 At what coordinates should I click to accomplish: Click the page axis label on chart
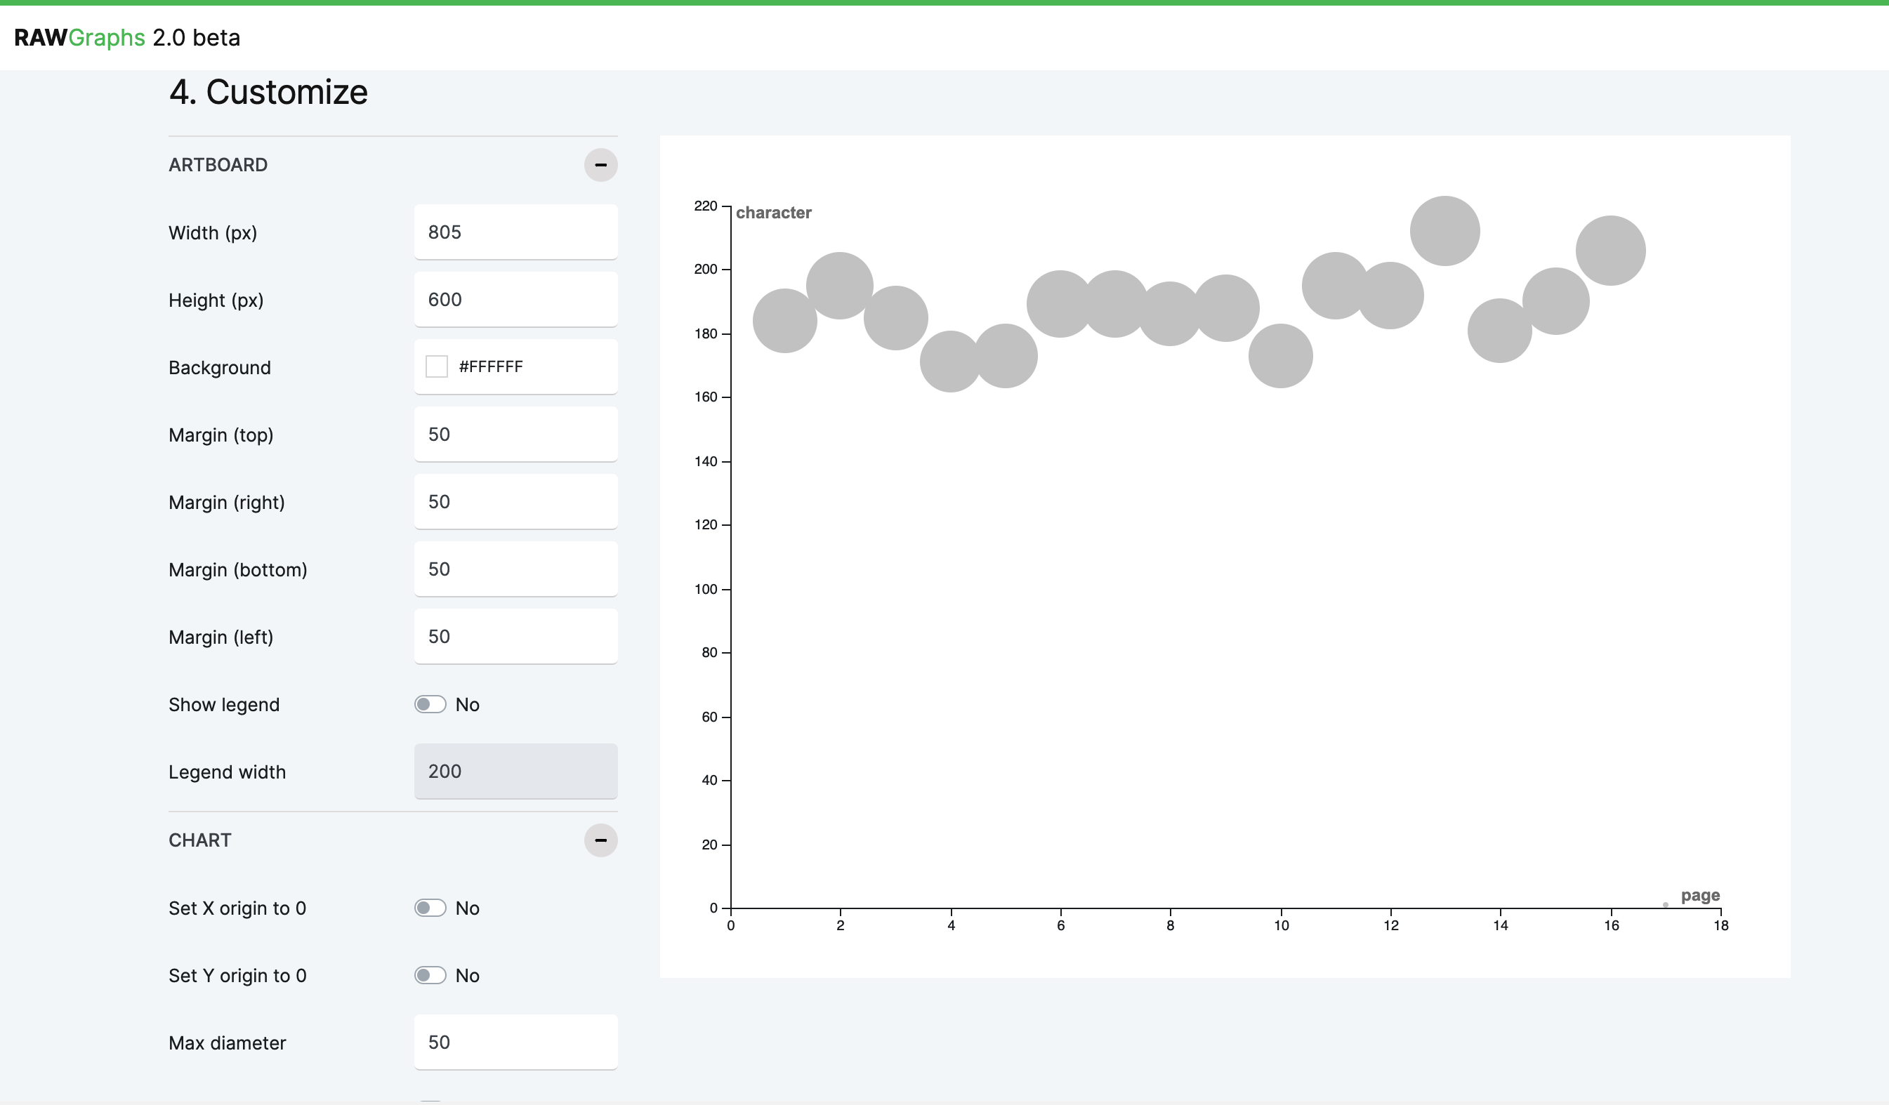tap(1698, 894)
